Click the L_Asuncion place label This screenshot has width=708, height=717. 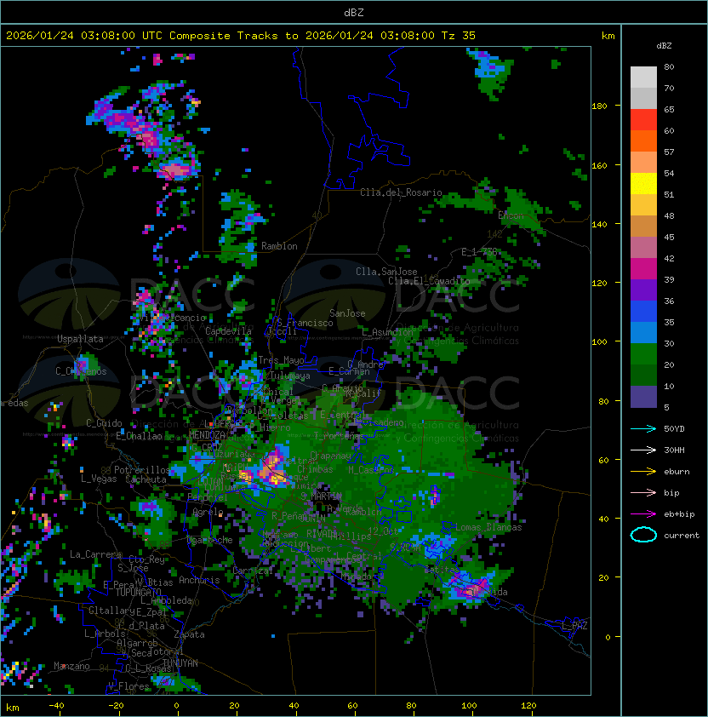(x=387, y=332)
